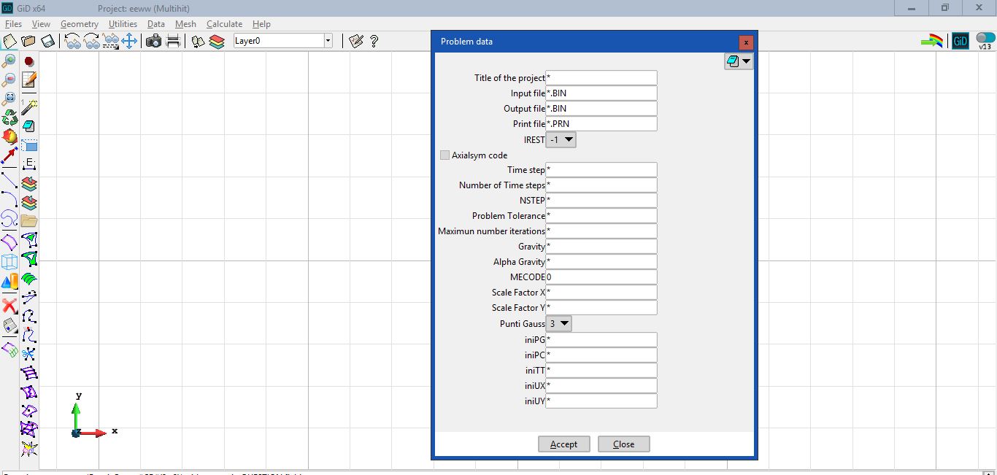This screenshot has height=475, width=997.
Task: Open the IREST dropdown
Action: tap(561, 139)
